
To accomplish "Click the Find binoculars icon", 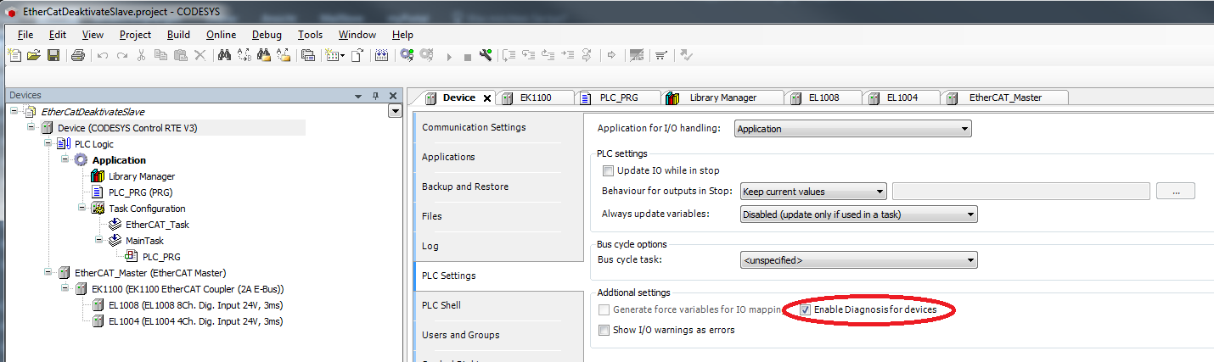I will (x=225, y=55).
